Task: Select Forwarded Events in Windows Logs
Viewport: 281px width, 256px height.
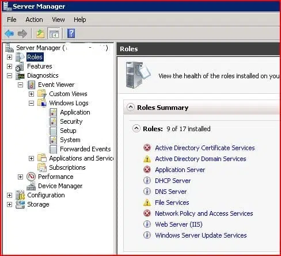Action: (x=85, y=149)
